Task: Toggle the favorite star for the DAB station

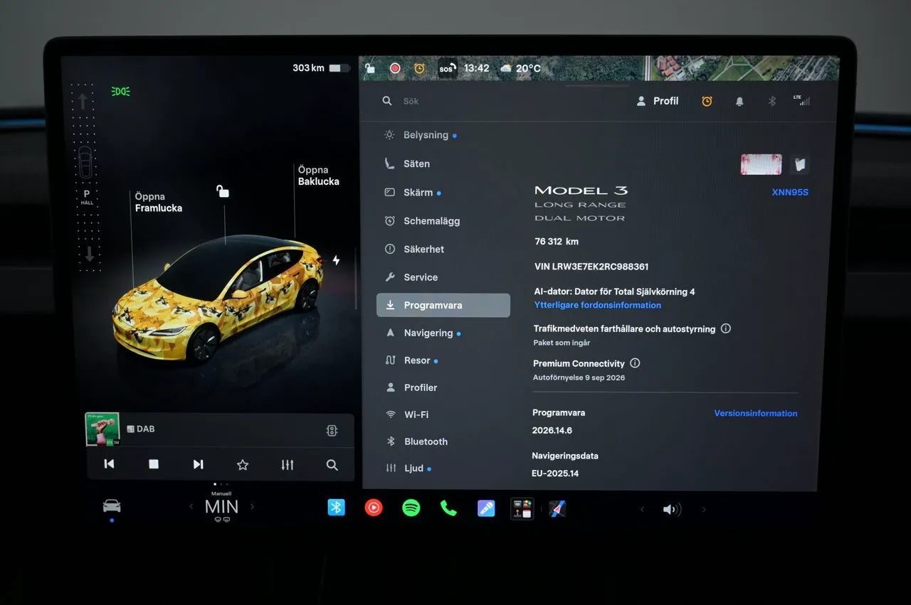Action: tap(243, 465)
